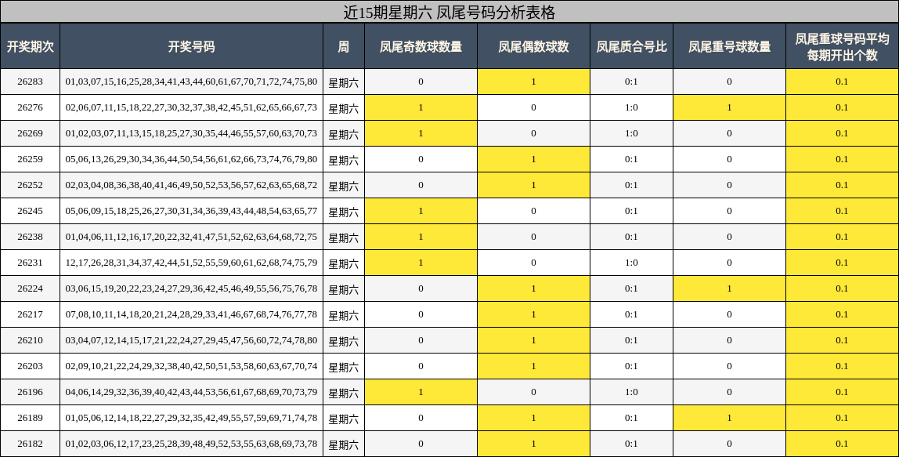899x457 pixels.
Task: Click yellow odd-count cell in row 26245
Action: pyautogui.click(x=421, y=211)
